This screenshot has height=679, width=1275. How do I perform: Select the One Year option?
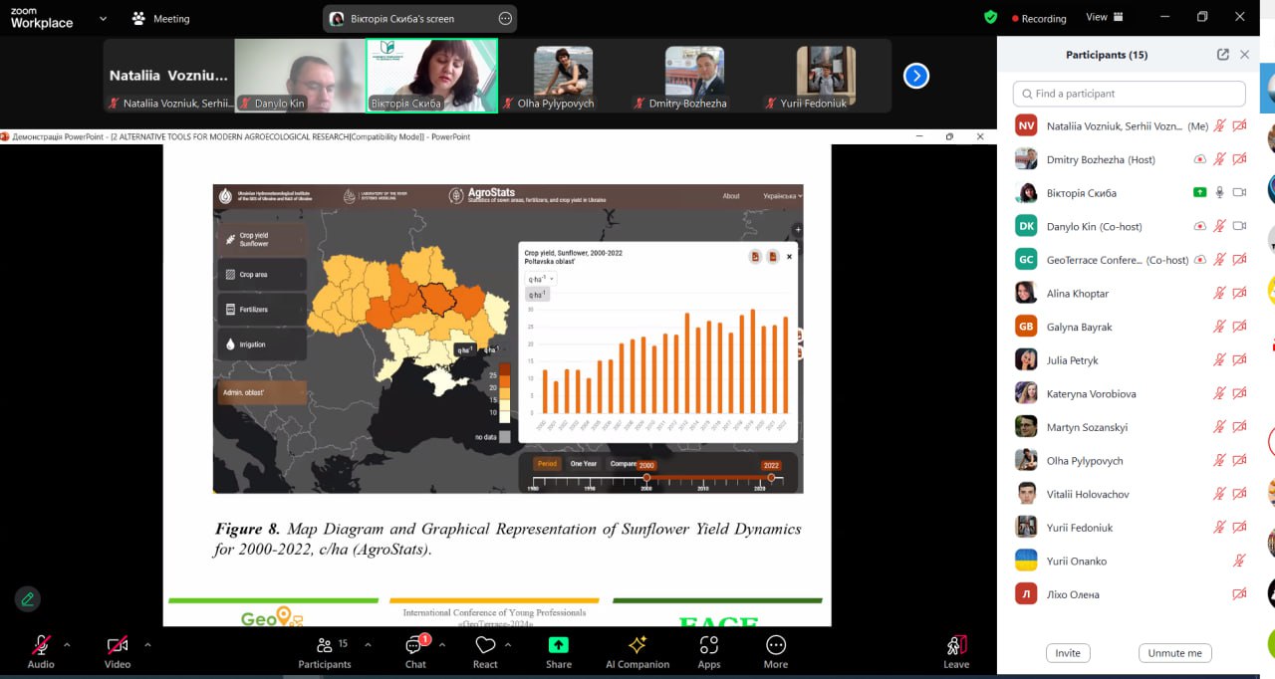(x=584, y=464)
